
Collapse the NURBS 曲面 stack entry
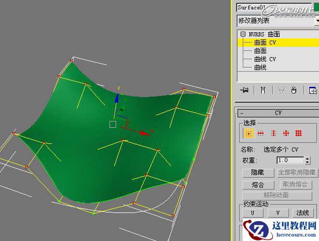[x=243, y=34]
